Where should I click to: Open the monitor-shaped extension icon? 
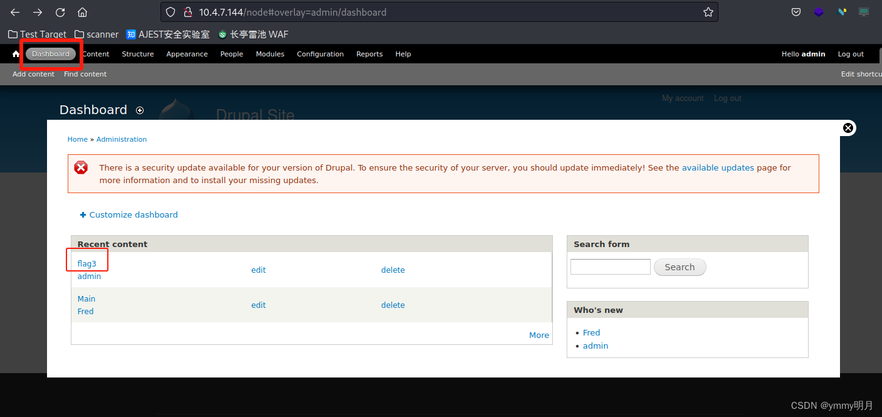[864, 12]
